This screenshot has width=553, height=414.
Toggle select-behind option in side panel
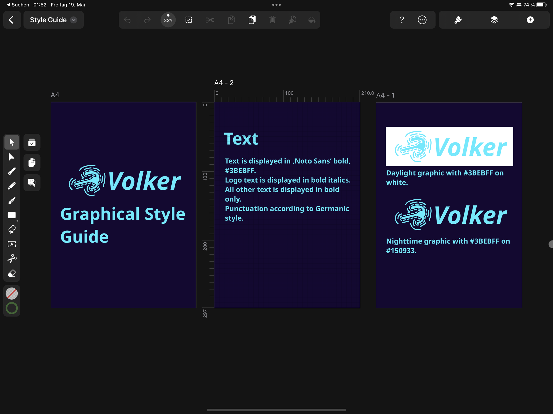coord(32,183)
